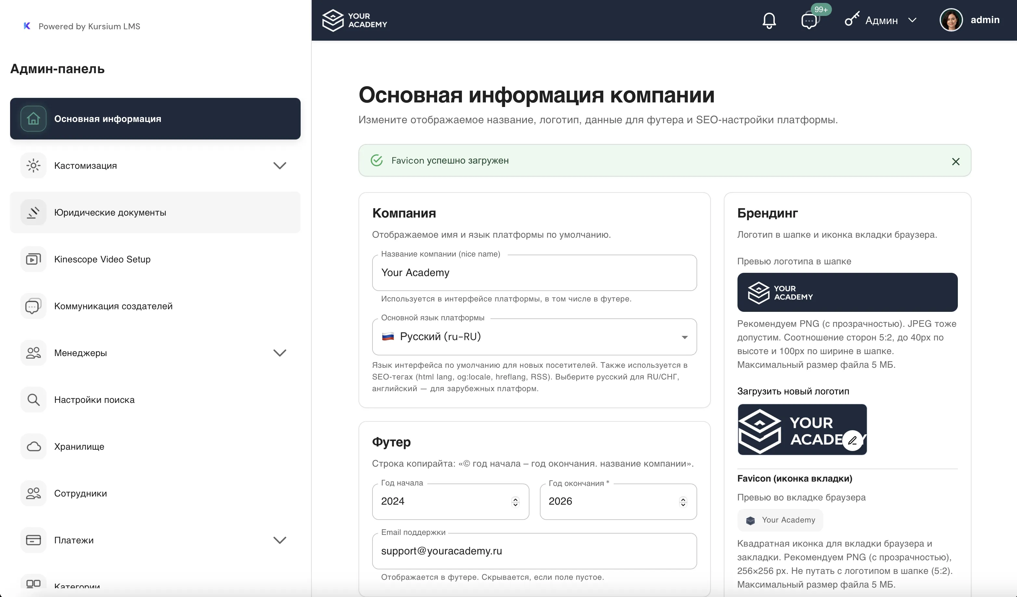The image size is (1017, 597).
Task: Click the Год начала stepper arrows
Action: point(515,502)
